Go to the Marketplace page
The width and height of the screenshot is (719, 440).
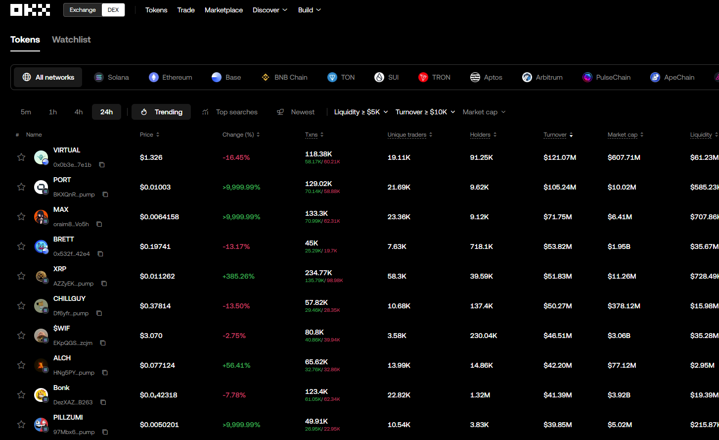click(224, 10)
